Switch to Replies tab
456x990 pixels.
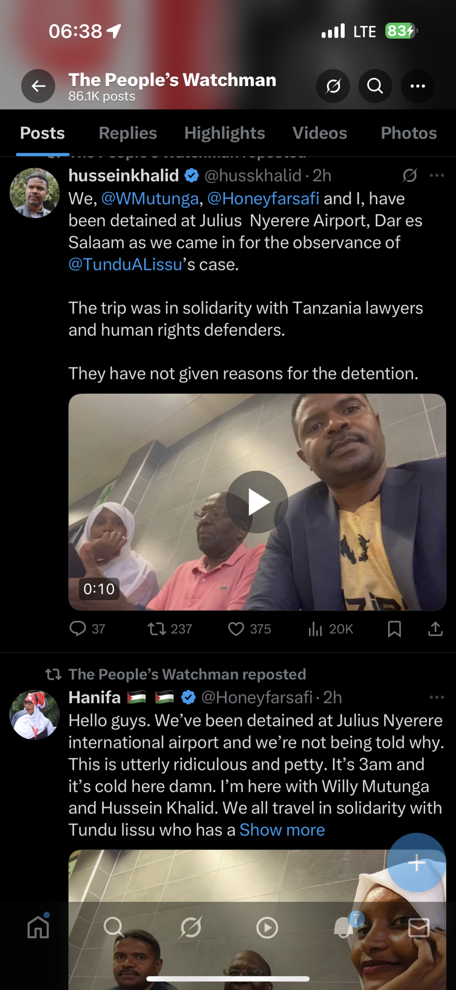tap(128, 133)
